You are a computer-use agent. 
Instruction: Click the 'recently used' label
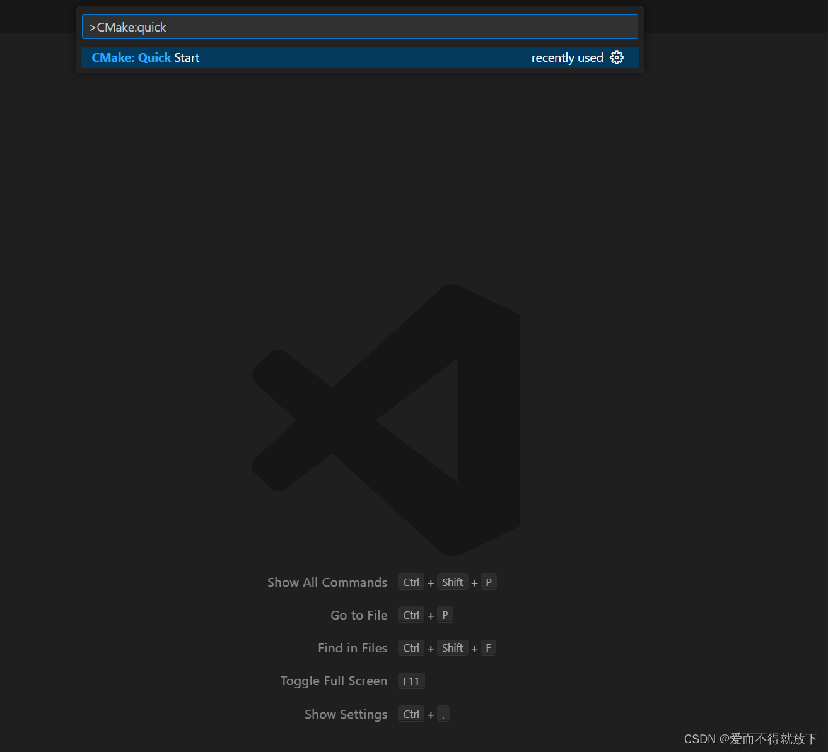point(567,57)
